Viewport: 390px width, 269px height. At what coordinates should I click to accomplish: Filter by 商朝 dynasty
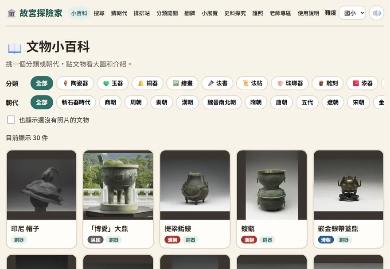point(110,102)
